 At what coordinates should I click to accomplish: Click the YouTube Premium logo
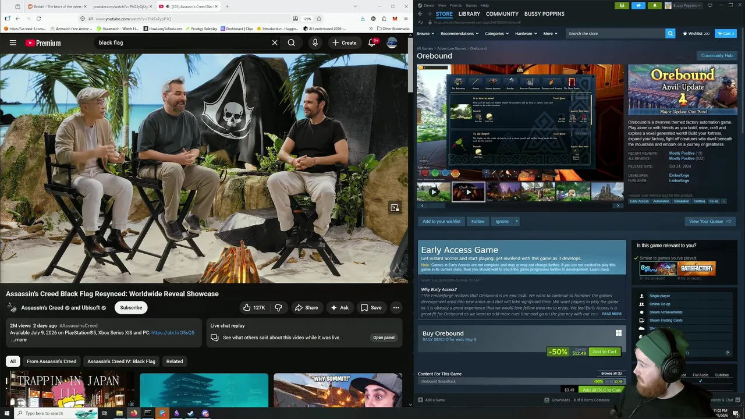pyautogui.click(x=43, y=42)
